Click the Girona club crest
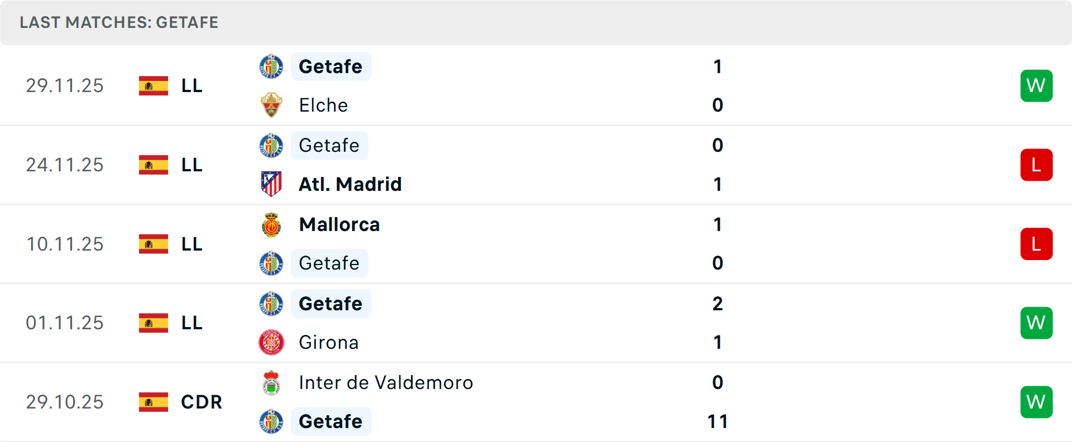The width and height of the screenshot is (1072, 442). [271, 342]
